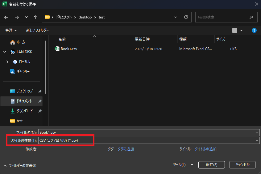Open ダウンロード in the navigation pane
Screen dimensions: 261x174
[25, 111]
